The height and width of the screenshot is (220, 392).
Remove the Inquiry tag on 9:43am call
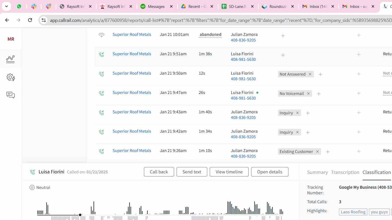(297, 113)
